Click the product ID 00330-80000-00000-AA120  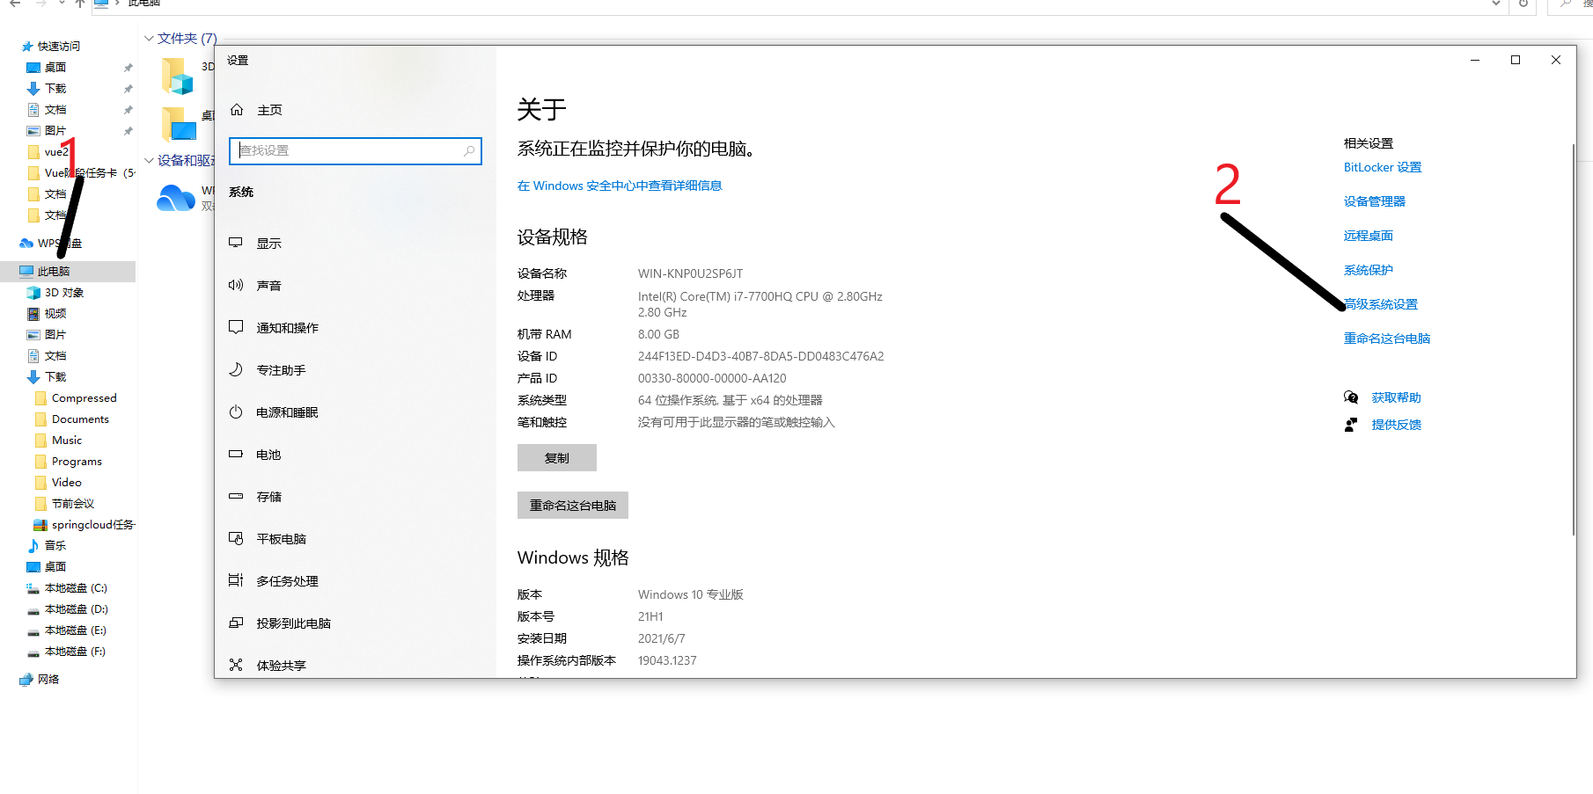712,378
